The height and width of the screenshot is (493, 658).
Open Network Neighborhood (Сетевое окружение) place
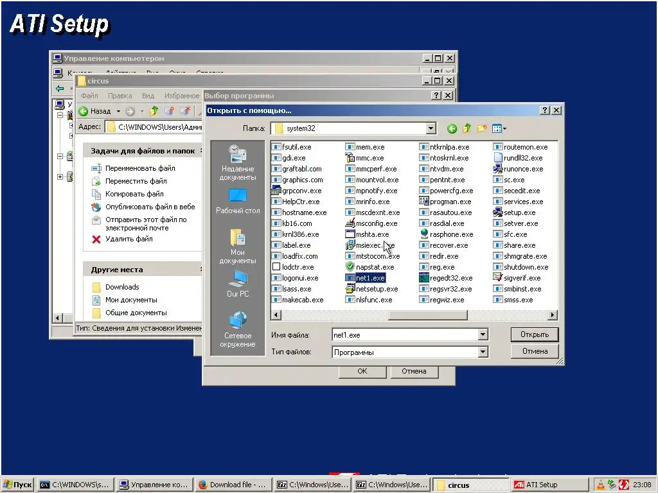click(x=238, y=329)
